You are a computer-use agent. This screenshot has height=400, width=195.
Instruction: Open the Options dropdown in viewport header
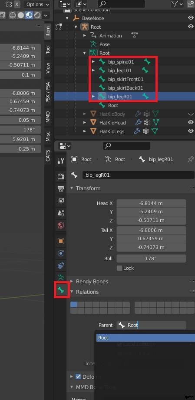point(37,4)
